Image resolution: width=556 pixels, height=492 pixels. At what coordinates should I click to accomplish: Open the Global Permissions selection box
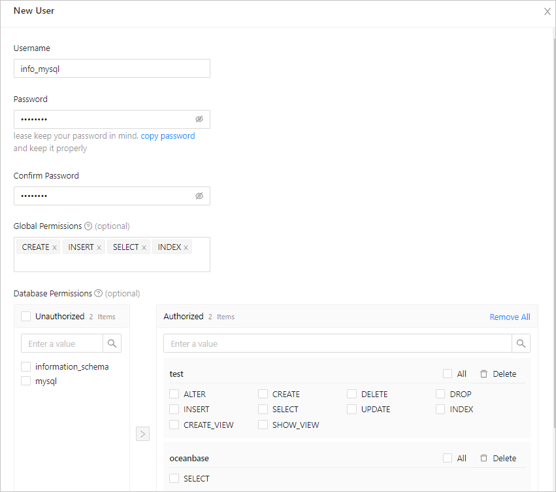[111, 262]
